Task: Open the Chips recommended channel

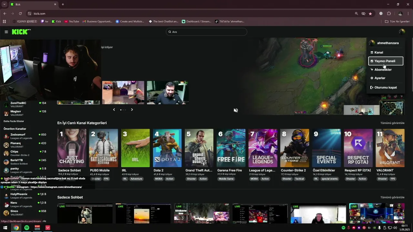Action: (x=25, y=153)
